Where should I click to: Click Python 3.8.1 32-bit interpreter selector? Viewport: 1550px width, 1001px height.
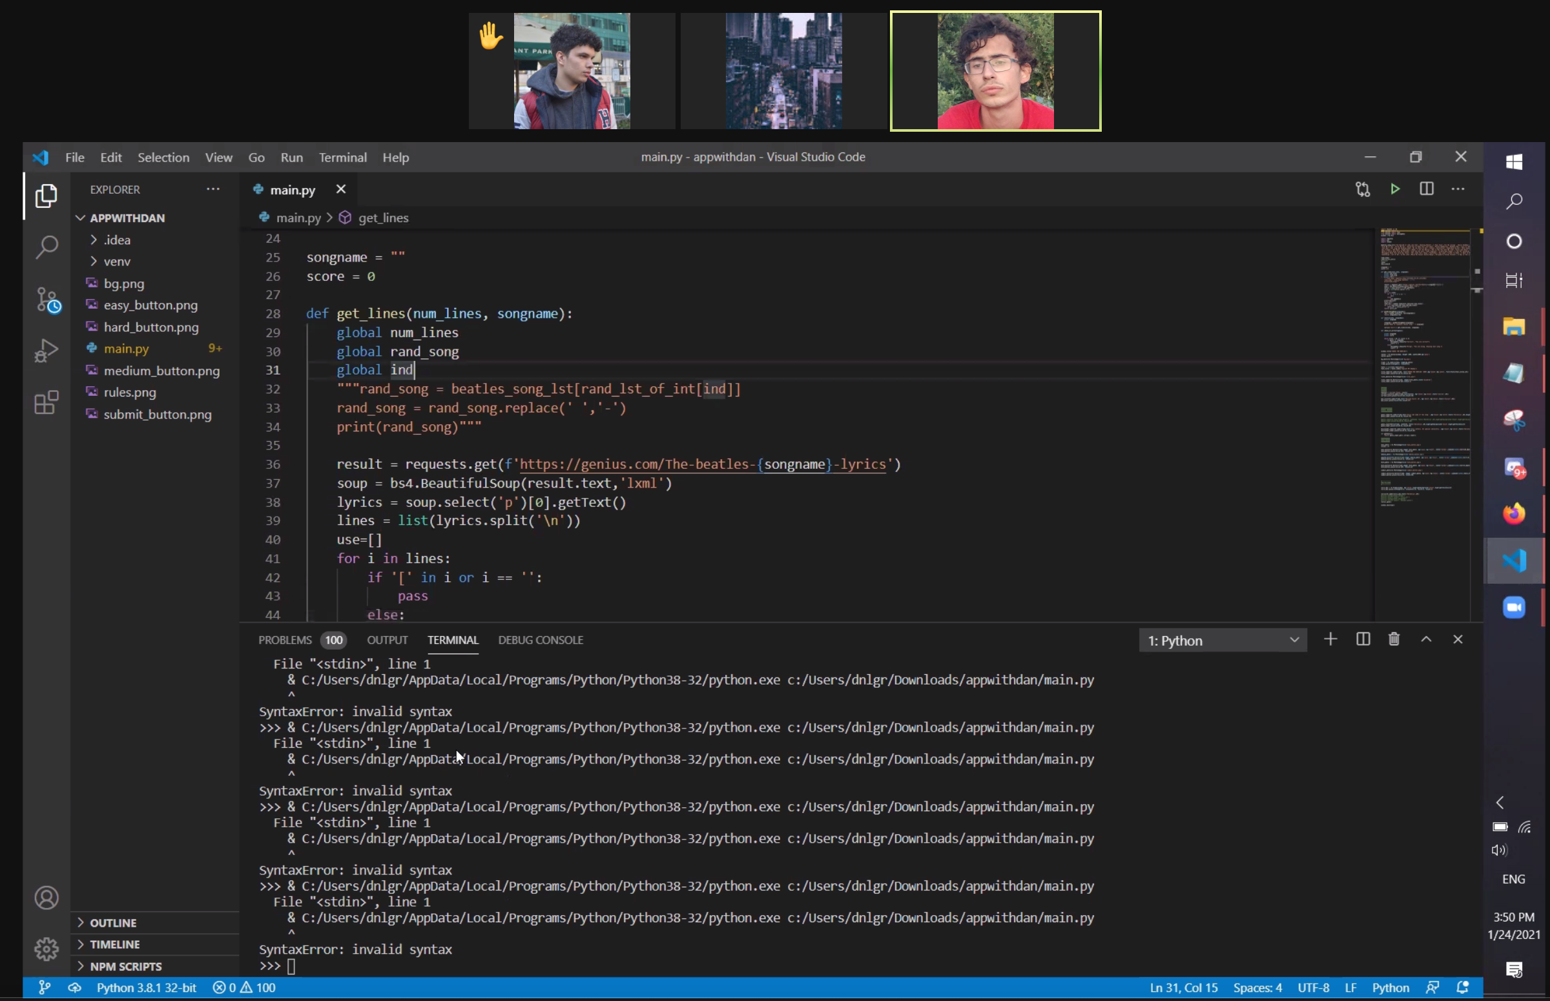tap(146, 987)
